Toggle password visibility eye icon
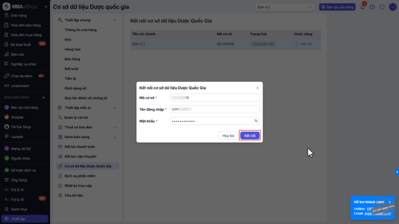 click(256, 121)
